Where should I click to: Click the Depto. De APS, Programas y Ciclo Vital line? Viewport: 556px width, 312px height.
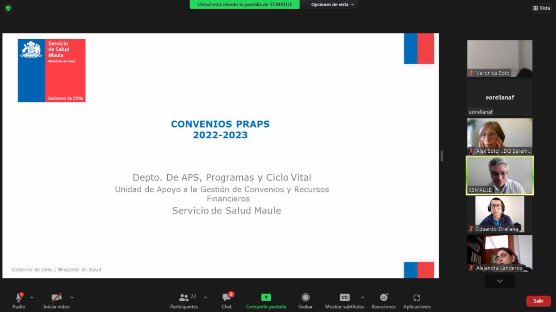pyautogui.click(x=222, y=178)
